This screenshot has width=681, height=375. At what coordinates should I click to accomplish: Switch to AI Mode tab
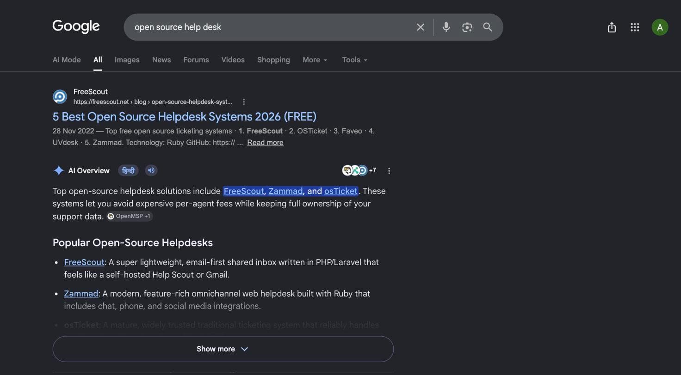67,60
